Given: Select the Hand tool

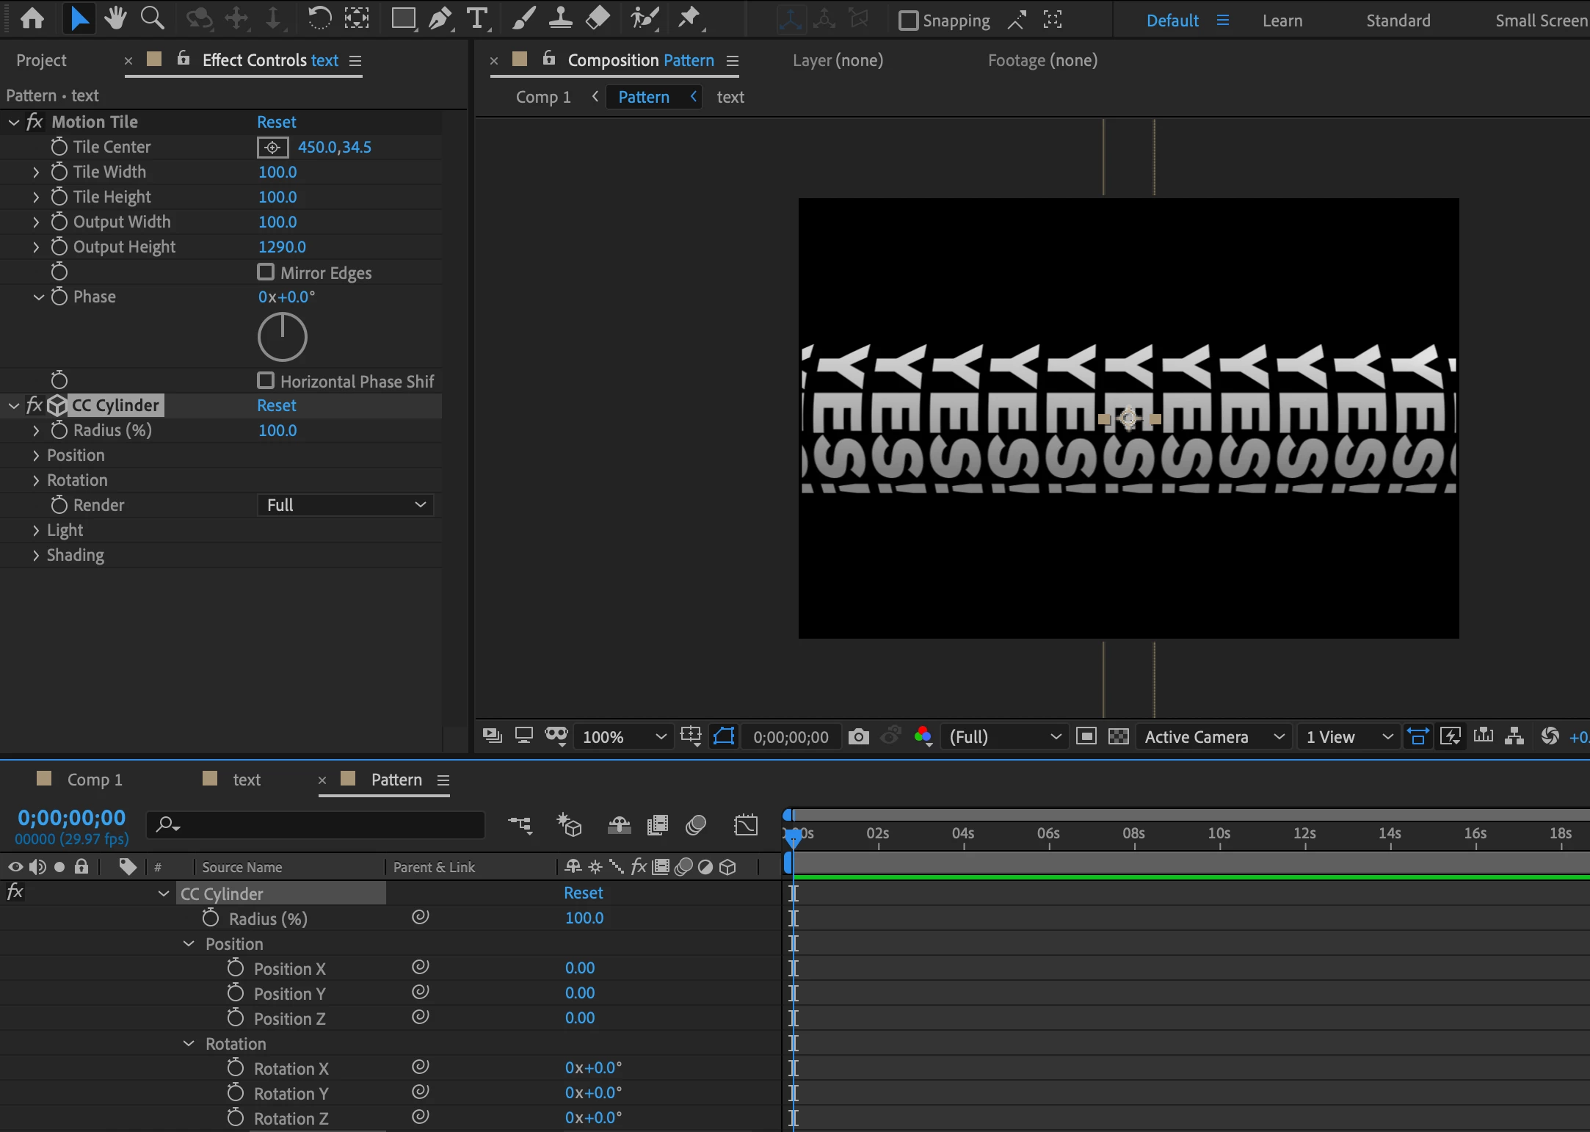Looking at the screenshot, I should coord(115,18).
